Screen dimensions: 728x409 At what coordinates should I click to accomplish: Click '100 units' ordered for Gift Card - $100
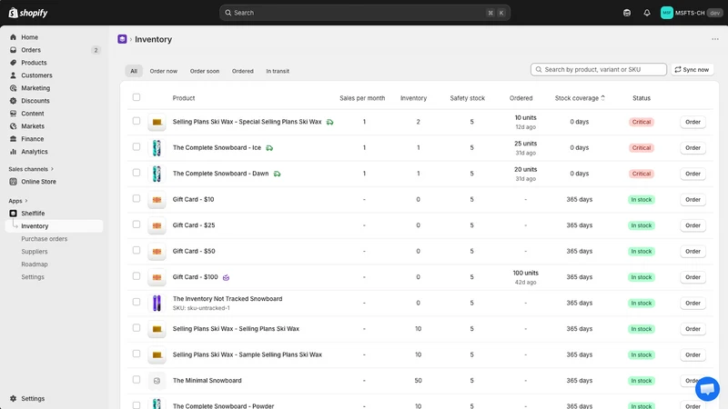(x=525, y=274)
